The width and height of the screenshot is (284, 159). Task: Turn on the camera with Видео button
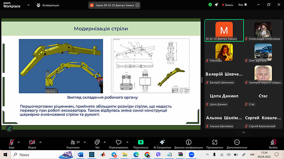pyautogui.click(x=32, y=144)
